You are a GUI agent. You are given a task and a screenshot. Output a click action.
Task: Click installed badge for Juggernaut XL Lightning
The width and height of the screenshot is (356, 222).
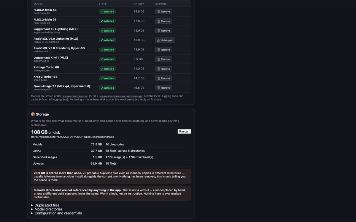click(107, 31)
